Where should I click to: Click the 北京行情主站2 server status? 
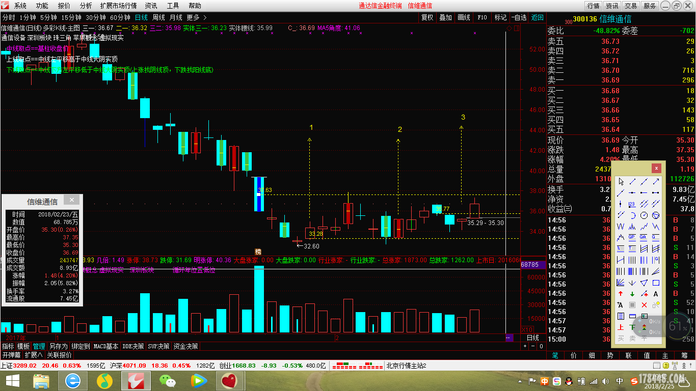pyautogui.click(x=406, y=366)
